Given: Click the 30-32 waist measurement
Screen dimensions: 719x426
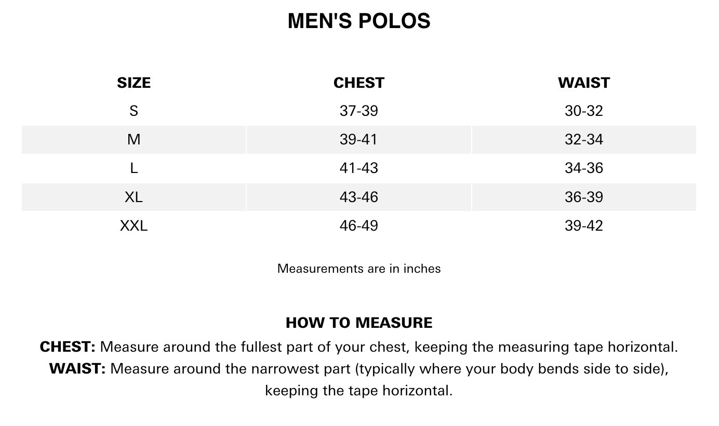Looking at the screenshot, I should (584, 111).
